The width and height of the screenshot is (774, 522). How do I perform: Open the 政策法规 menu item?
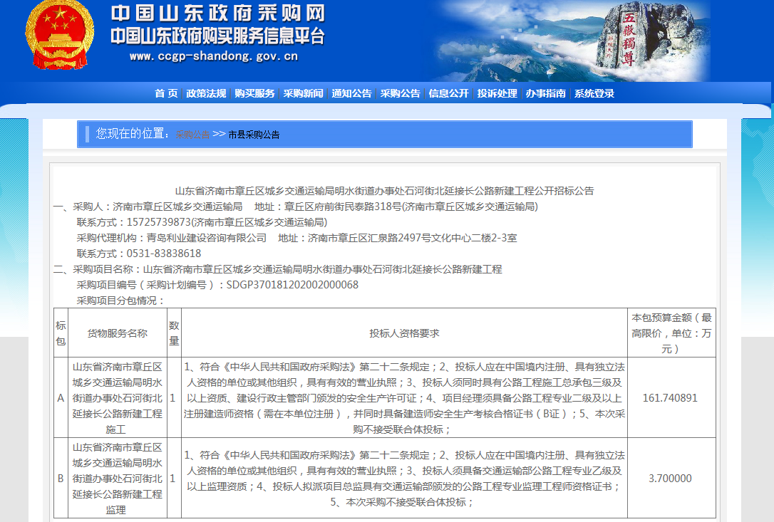coord(206,93)
